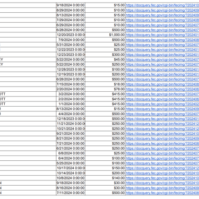Select the date cell 8/29/2024 0:00:00
This screenshot has width=199, height=199.
71,10
